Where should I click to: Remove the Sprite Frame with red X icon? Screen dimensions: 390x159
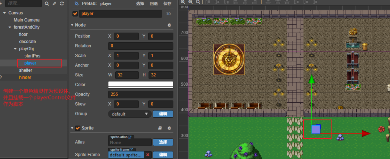(148, 155)
